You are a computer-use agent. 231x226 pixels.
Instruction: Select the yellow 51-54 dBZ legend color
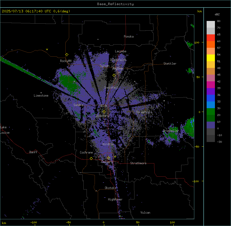[x=211, y=58]
